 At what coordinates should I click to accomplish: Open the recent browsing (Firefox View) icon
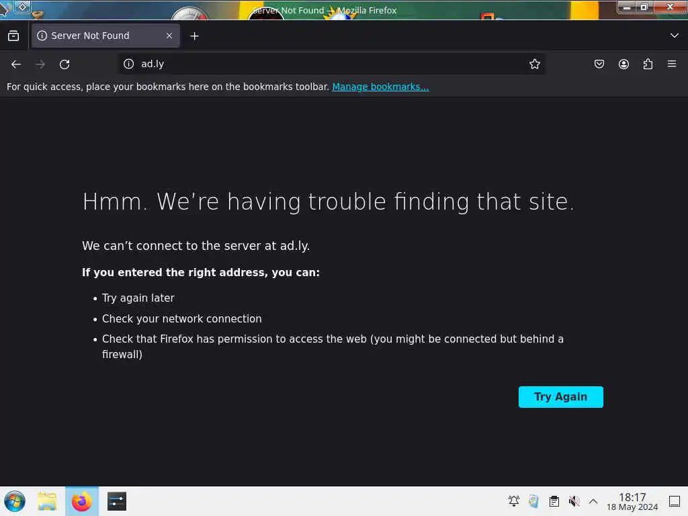13,36
